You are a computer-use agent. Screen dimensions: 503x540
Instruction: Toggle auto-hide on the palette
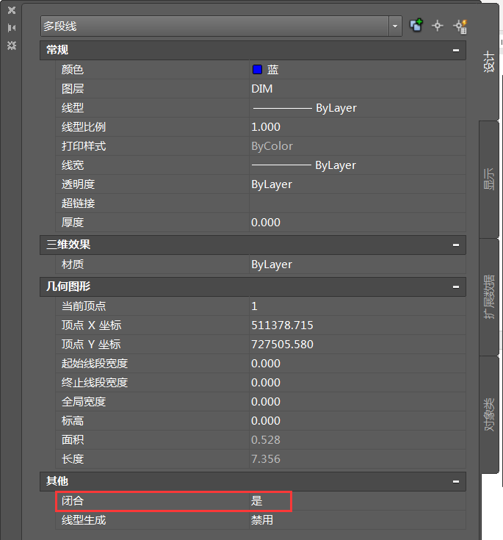[x=12, y=28]
